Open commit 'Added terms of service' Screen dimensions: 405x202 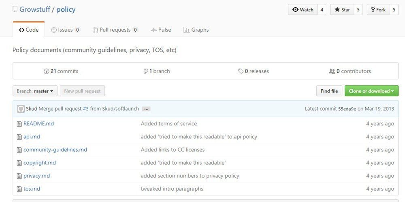[x=168, y=124]
